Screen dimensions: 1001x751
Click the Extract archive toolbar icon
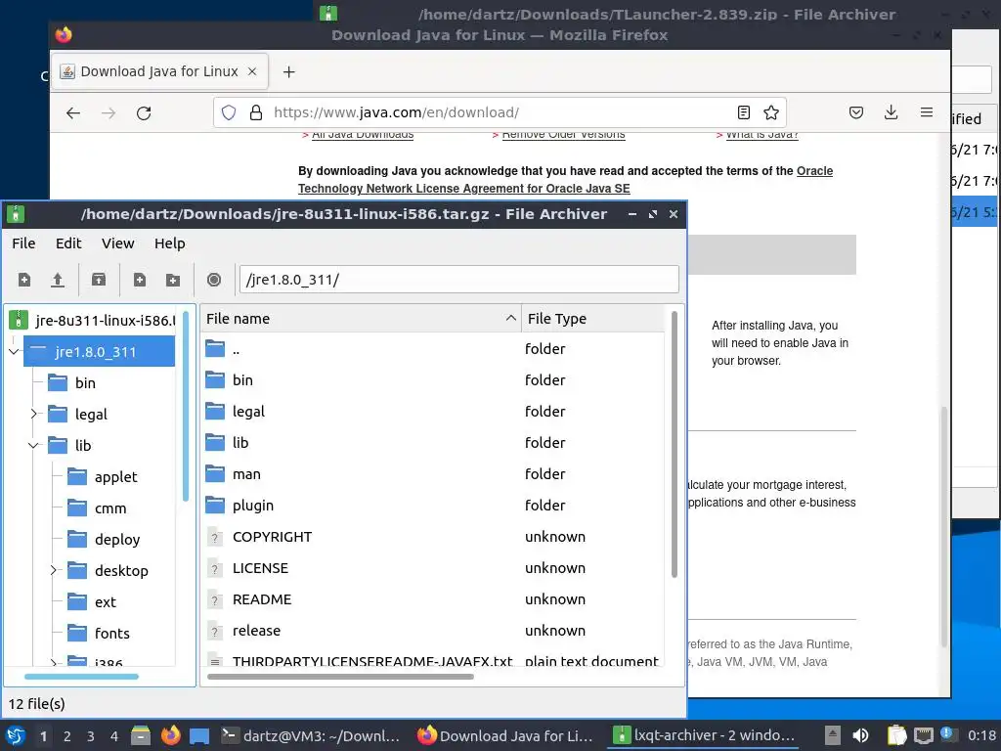click(99, 280)
